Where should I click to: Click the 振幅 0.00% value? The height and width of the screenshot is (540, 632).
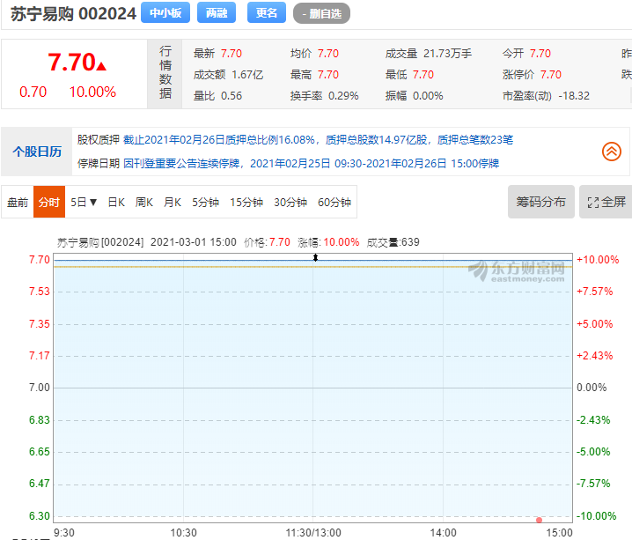428,95
